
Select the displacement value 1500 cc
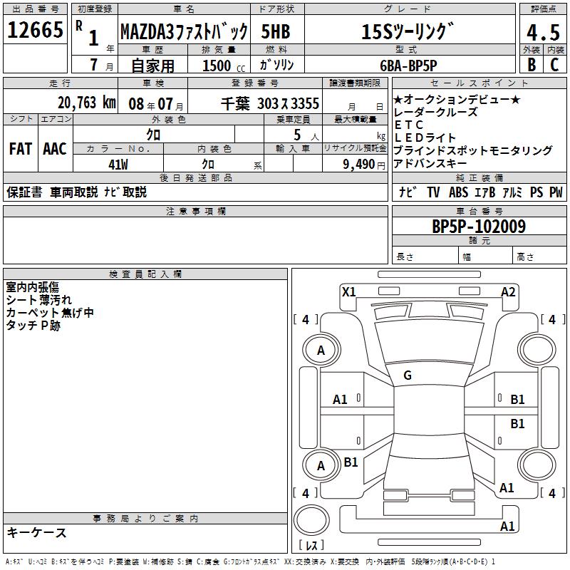click(224, 66)
